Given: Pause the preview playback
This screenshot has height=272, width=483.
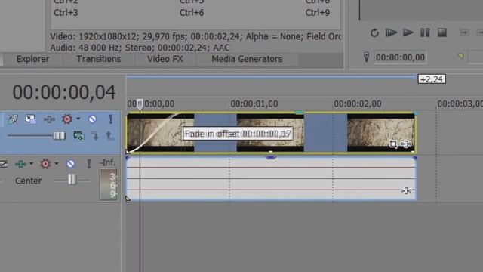Looking at the screenshot, I should [425, 32].
